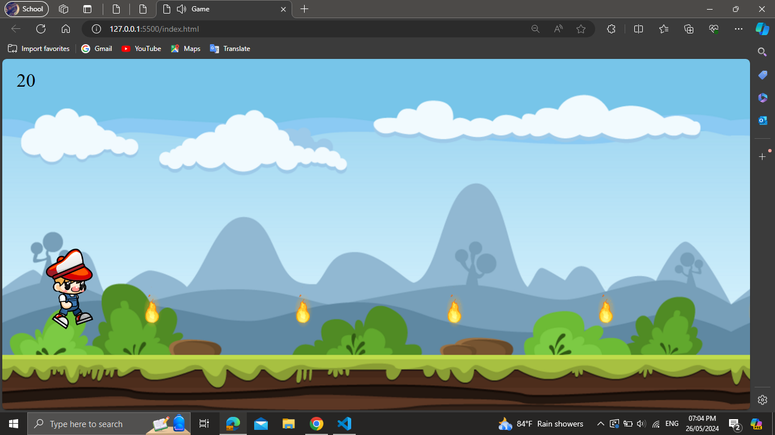Image resolution: width=775 pixels, height=435 pixels.
Task: Add page to favorites star icon
Action: pos(581,29)
